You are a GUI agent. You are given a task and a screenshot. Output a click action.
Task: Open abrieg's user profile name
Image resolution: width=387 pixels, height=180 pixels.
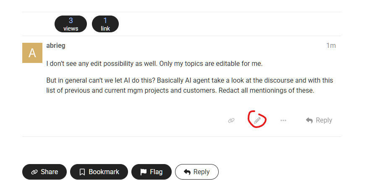pos(56,45)
